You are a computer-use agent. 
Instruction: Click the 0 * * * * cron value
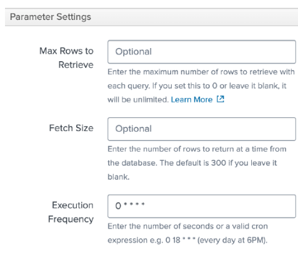click(130, 206)
